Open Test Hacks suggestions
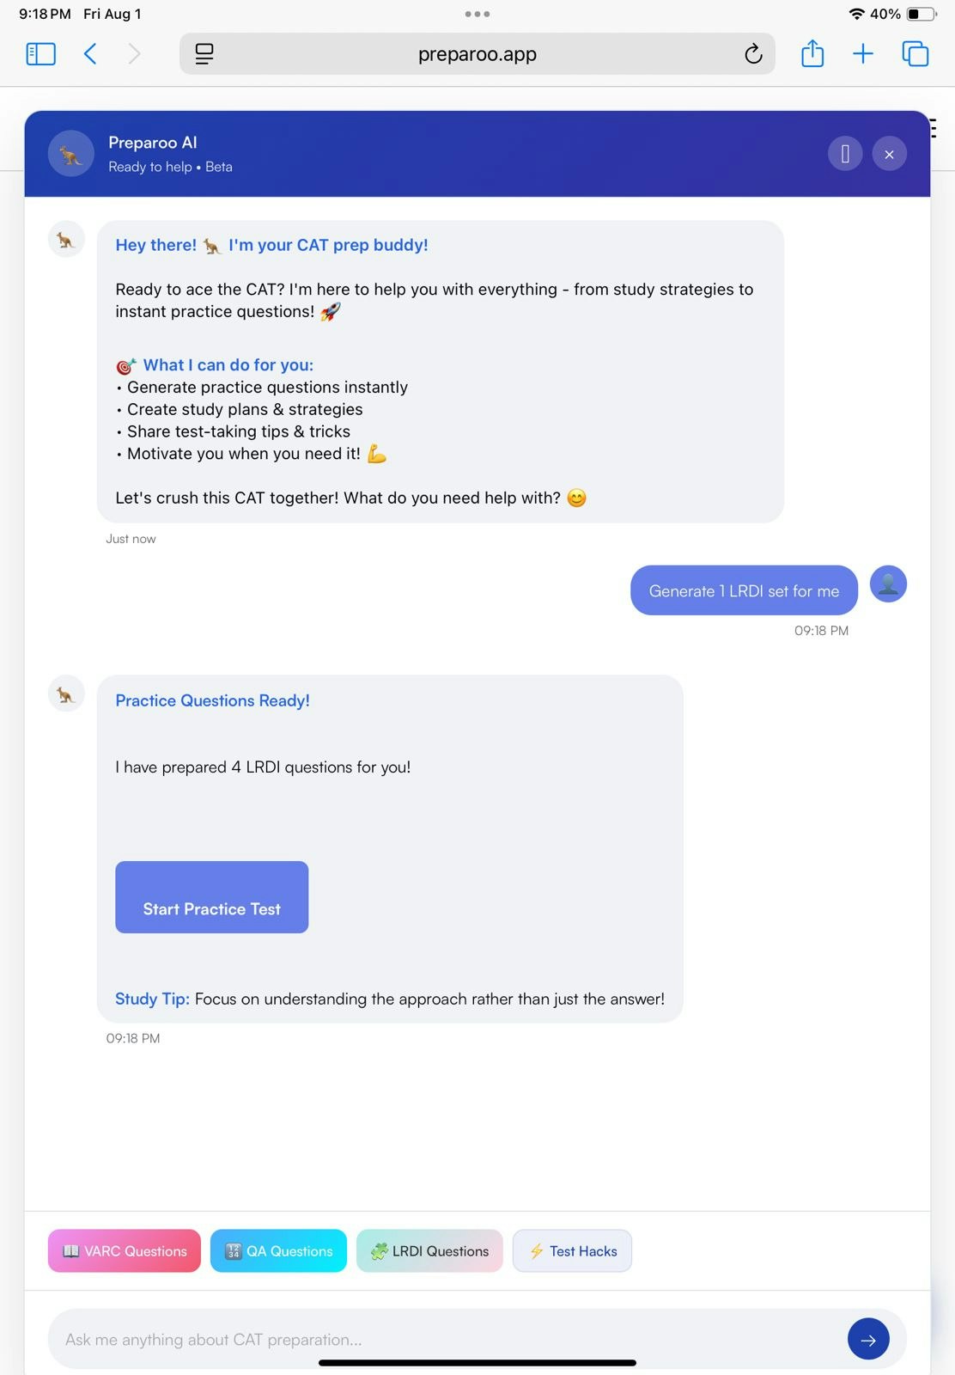The width and height of the screenshot is (955, 1375). (x=573, y=1251)
